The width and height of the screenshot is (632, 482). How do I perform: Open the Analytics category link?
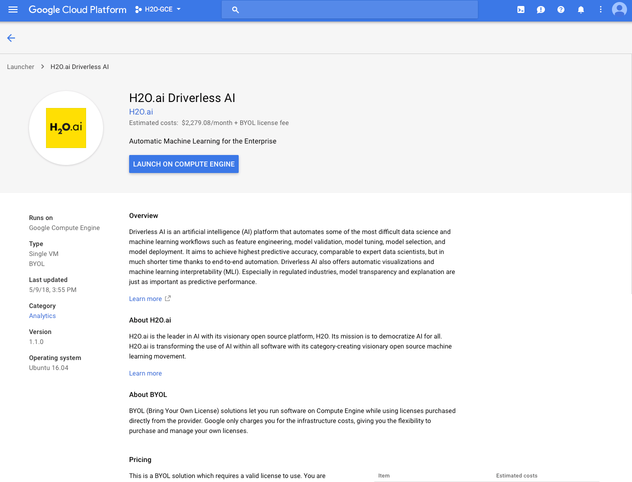point(42,315)
